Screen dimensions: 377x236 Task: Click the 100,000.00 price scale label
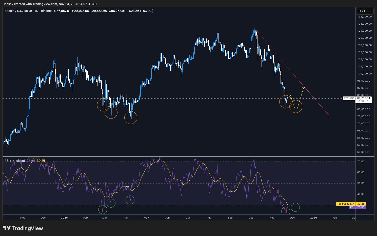[364, 74]
